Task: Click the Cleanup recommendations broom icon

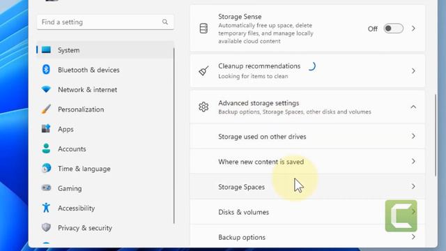Action: point(203,71)
